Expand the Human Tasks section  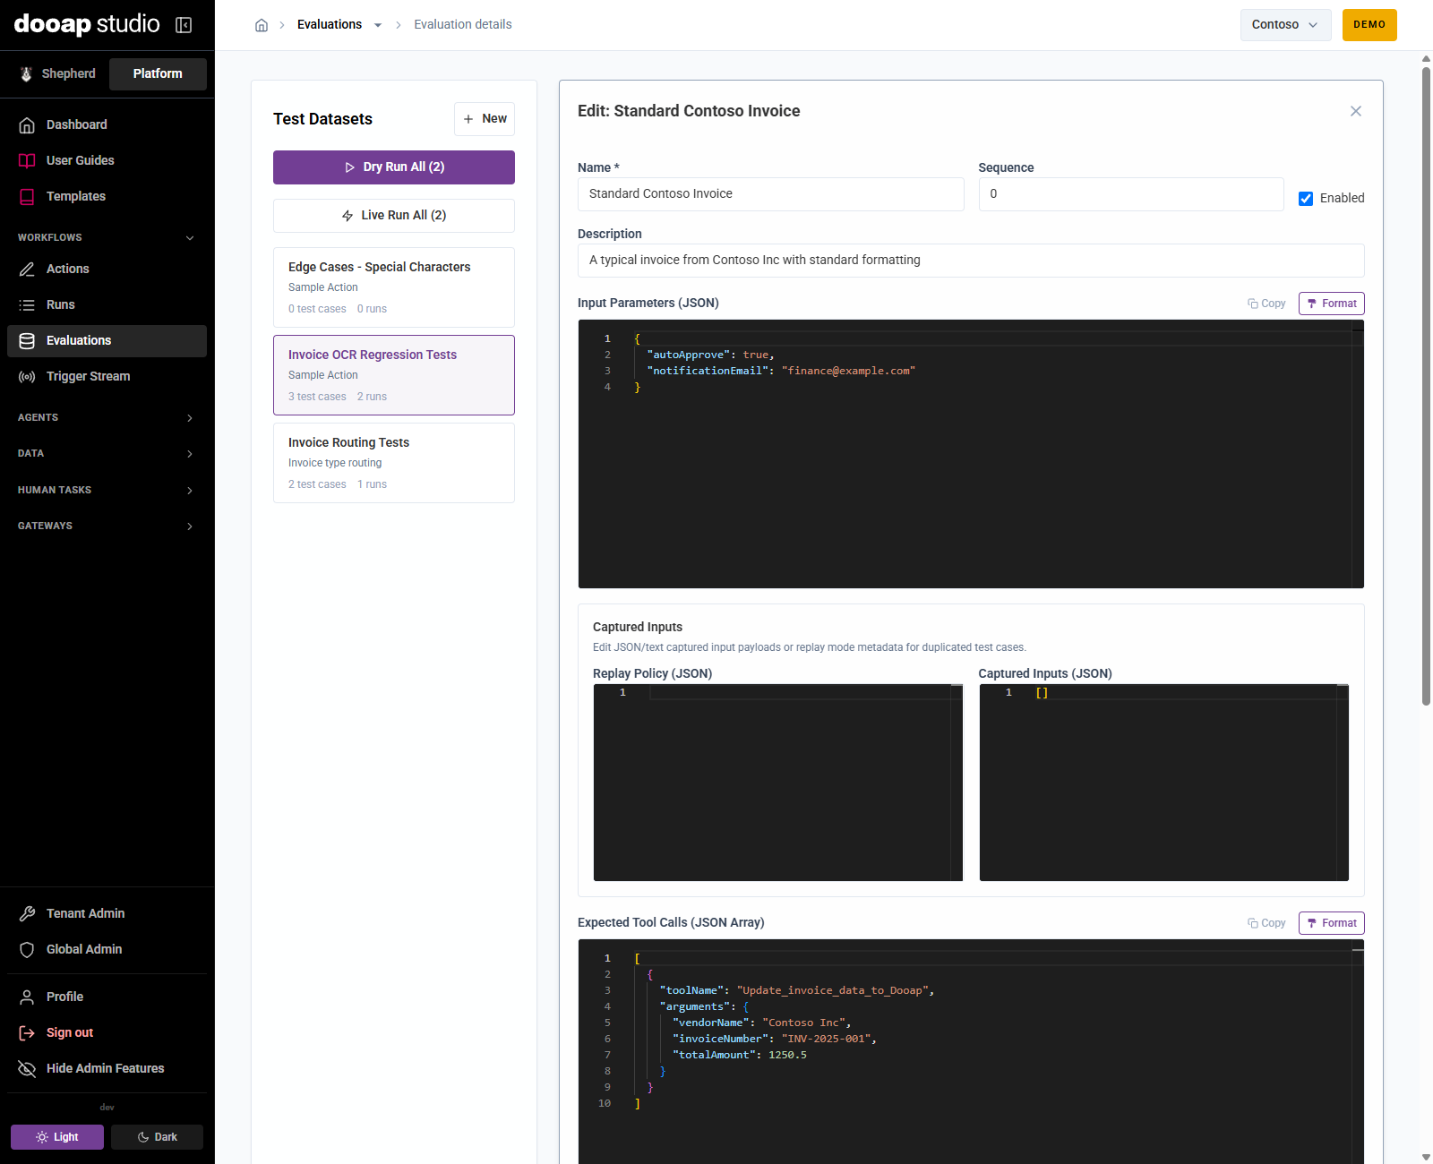[x=107, y=490]
